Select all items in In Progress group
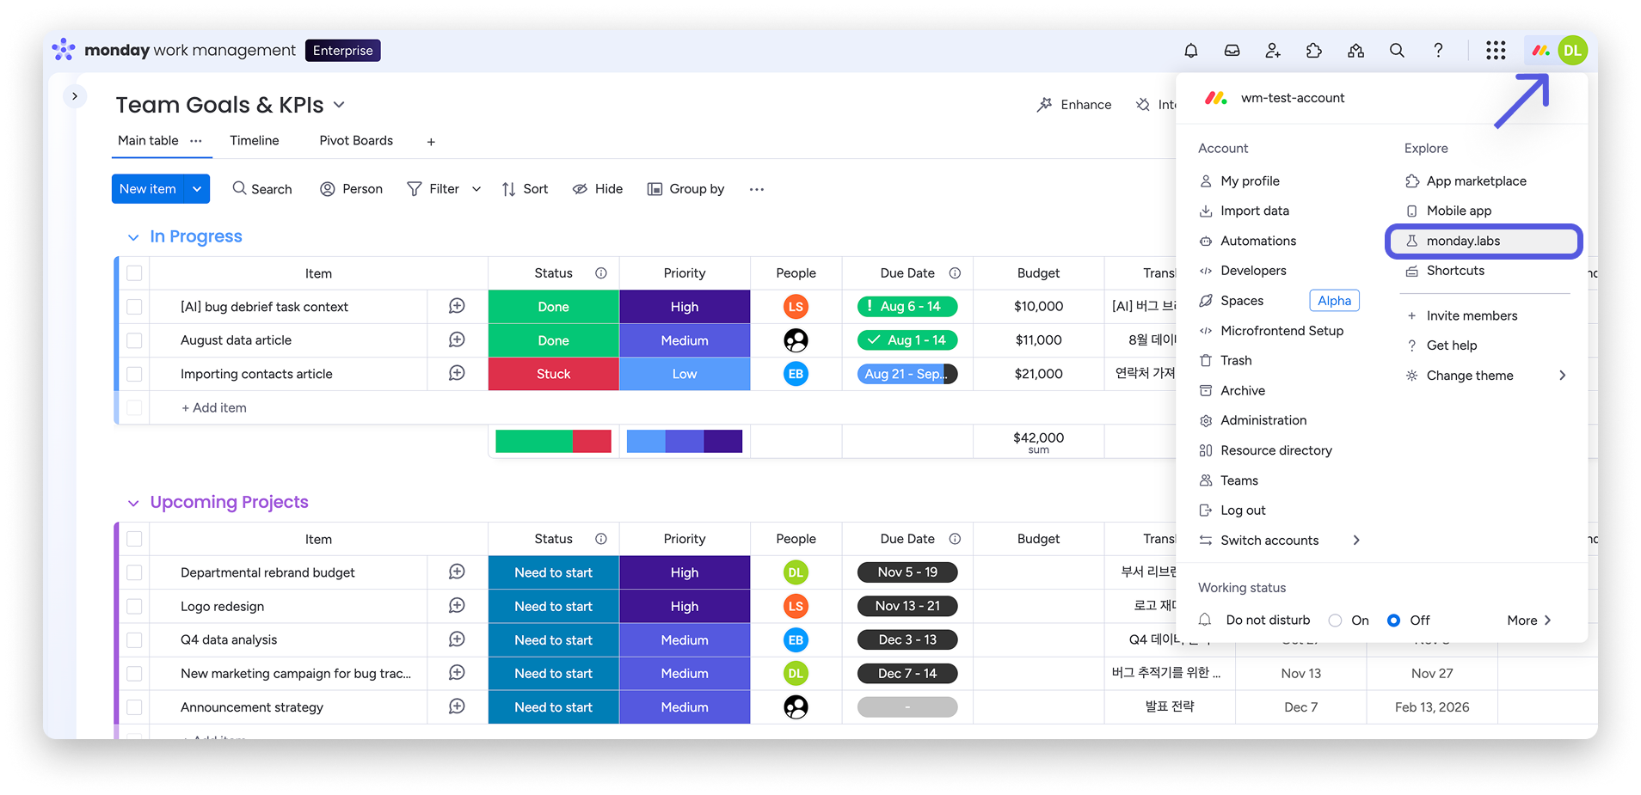This screenshot has height=795, width=1641. (x=134, y=273)
